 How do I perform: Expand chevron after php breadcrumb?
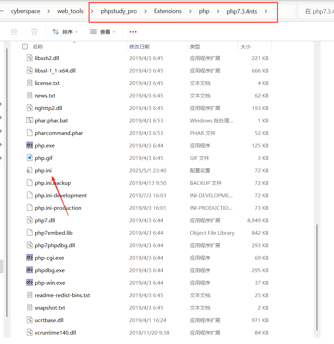click(218, 11)
